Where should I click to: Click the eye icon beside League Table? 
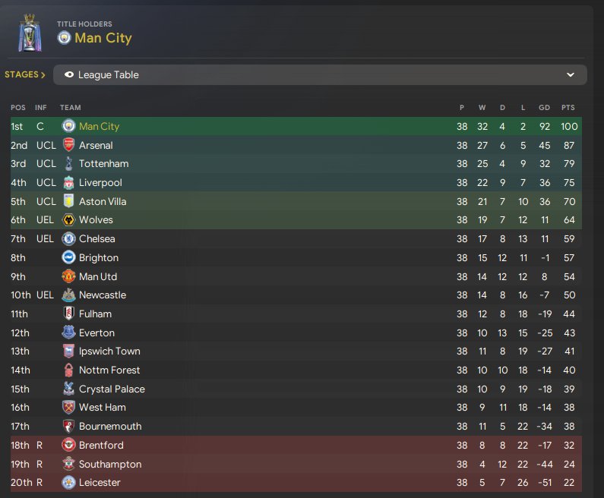(69, 75)
